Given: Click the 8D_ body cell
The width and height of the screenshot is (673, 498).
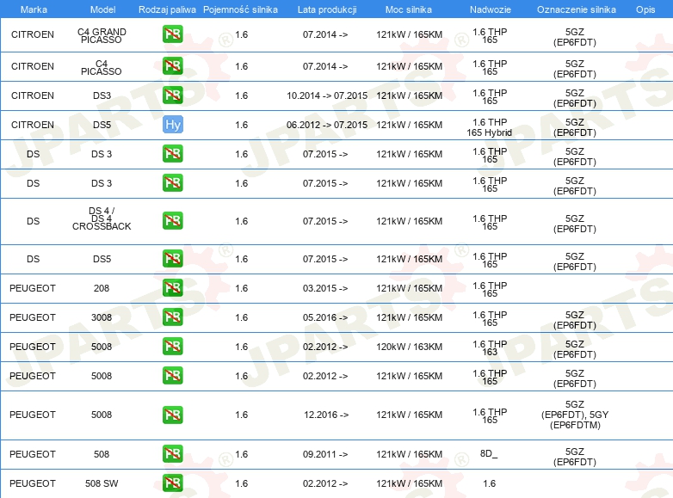Looking at the screenshot, I should 489,453.
